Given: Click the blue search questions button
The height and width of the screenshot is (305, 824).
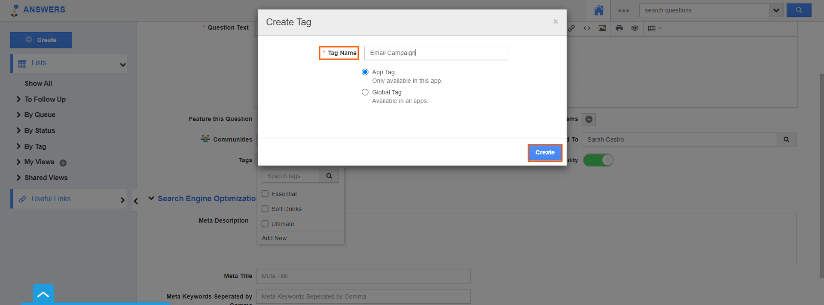Looking at the screenshot, I should tap(799, 10).
